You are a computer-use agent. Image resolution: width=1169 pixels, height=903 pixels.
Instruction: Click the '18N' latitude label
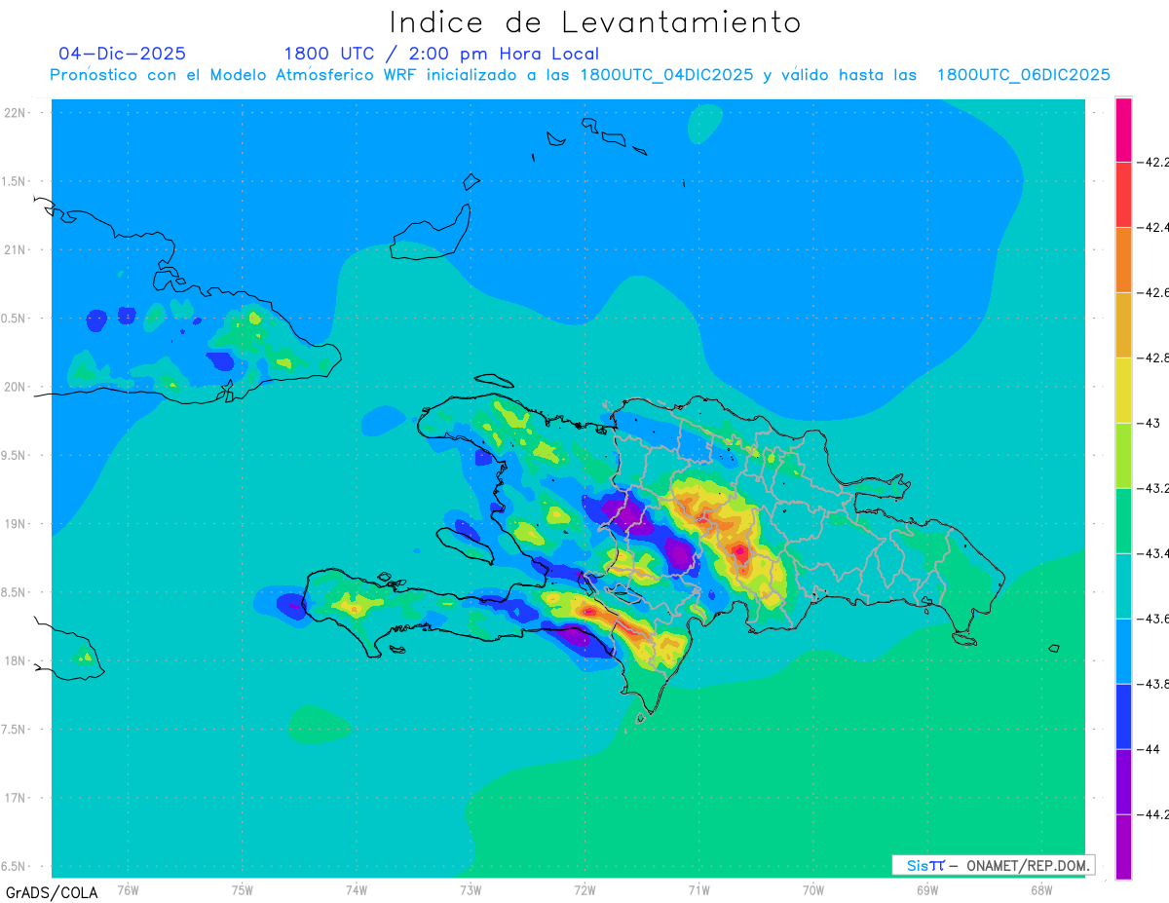[x=17, y=660]
